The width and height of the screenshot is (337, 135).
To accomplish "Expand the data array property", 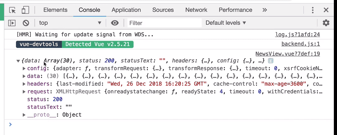I will 24,76.
